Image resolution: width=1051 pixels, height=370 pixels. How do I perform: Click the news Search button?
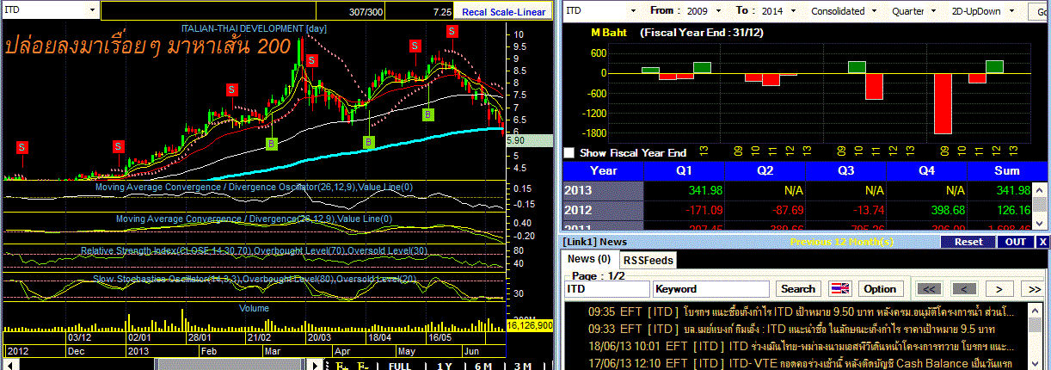pyautogui.click(x=797, y=289)
